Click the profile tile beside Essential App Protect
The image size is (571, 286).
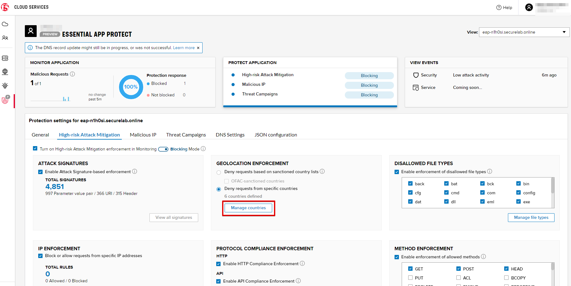click(31, 31)
